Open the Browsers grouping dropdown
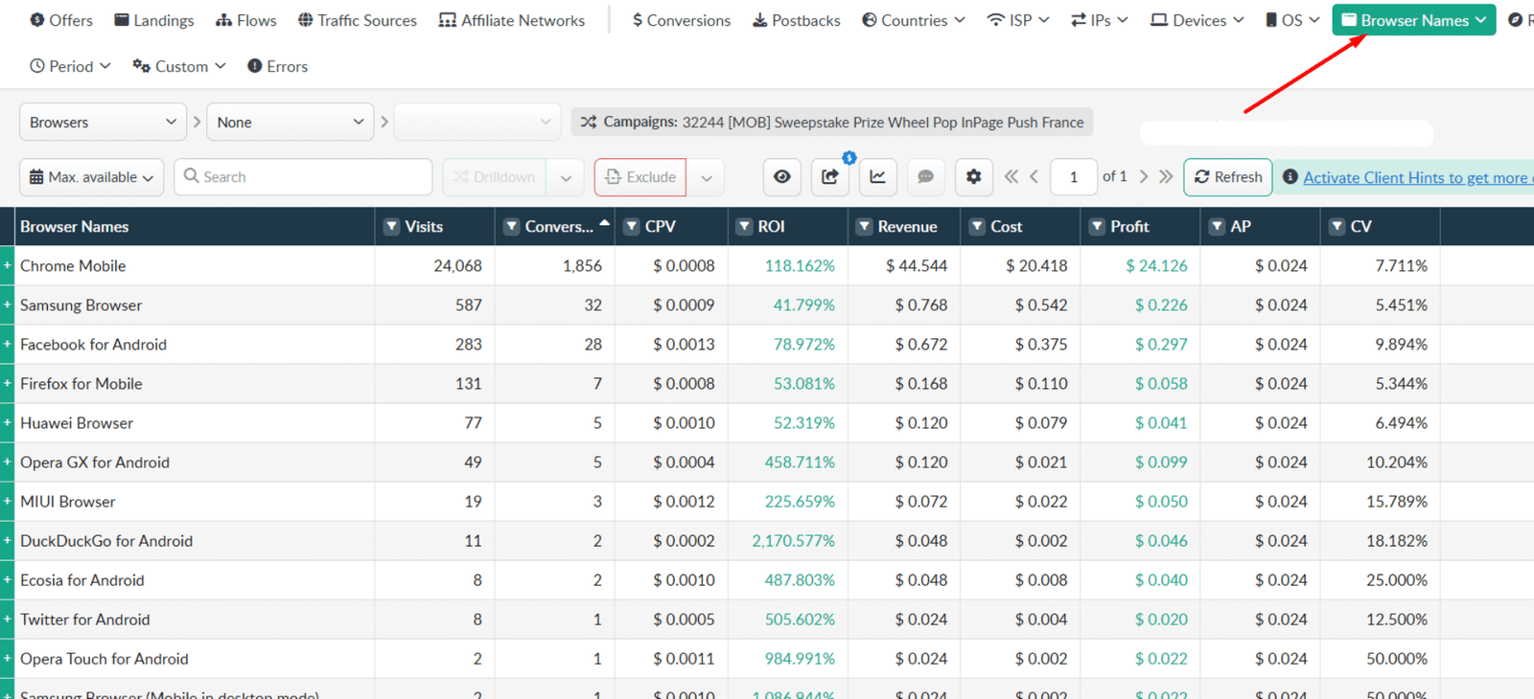1534x699 pixels. tap(103, 123)
